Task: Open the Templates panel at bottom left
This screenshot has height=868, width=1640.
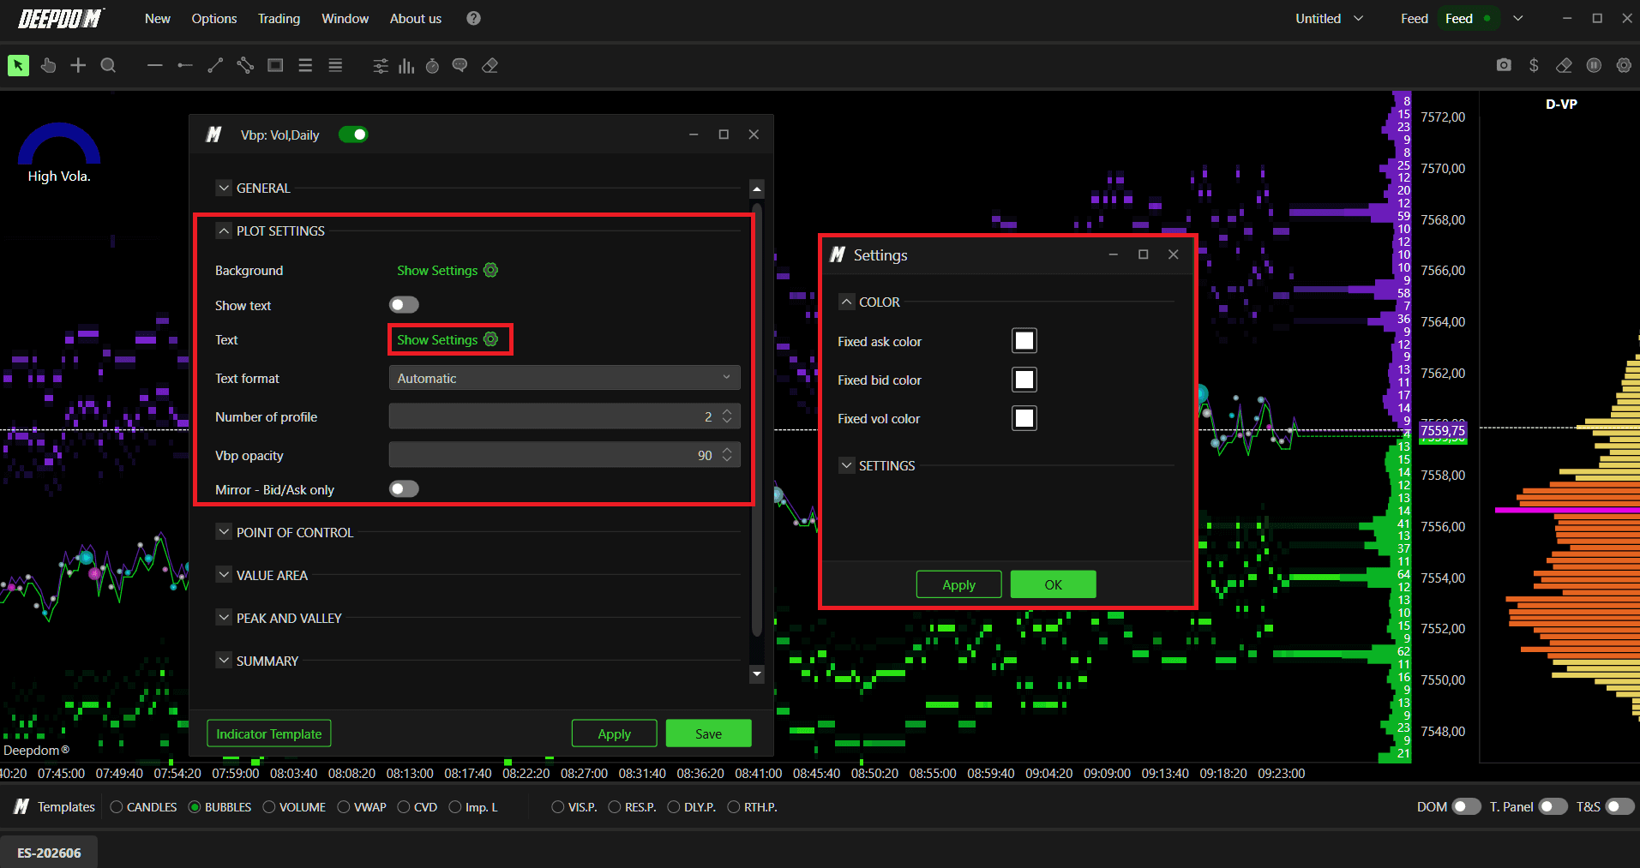Action: click(55, 806)
